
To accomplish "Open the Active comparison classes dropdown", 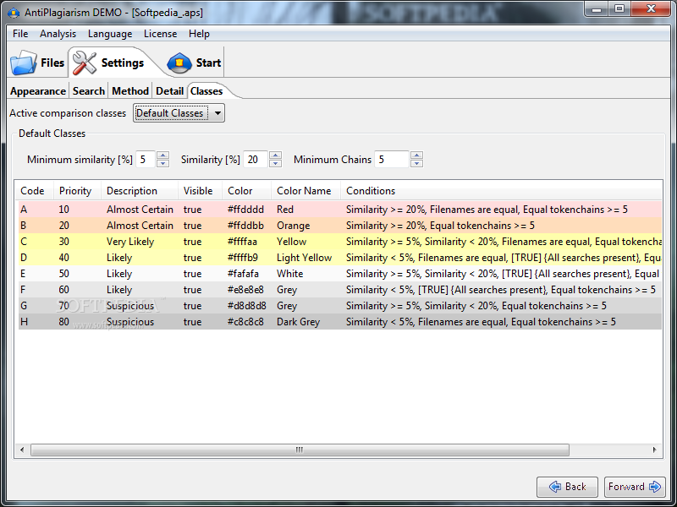I will 179,113.
